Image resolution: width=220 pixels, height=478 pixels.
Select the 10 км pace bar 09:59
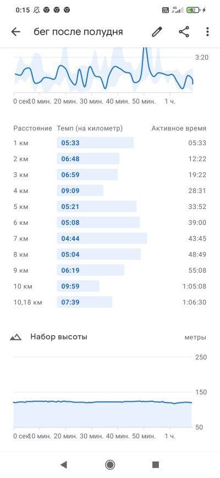pyautogui.click(x=78, y=286)
